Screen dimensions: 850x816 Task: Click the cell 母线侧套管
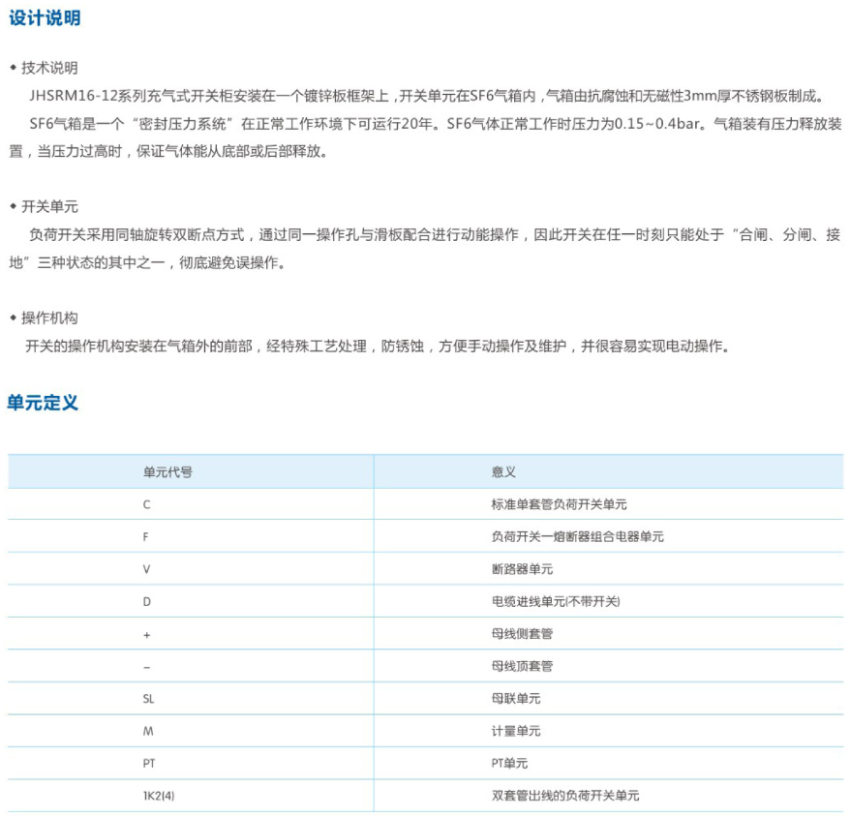point(522,634)
